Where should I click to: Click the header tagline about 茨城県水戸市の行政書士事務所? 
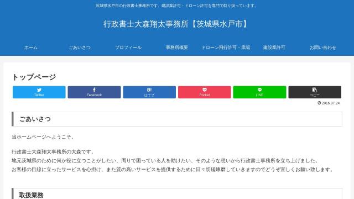[176, 6]
